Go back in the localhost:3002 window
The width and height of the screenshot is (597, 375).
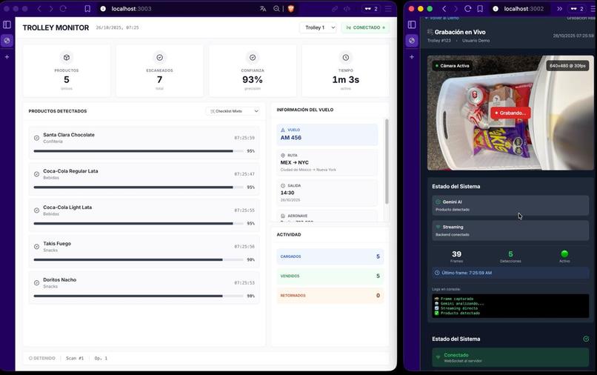pos(444,9)
